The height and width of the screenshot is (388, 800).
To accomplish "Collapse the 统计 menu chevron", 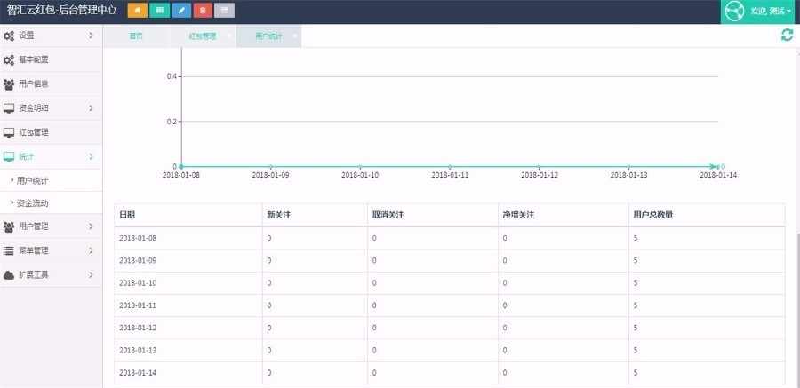I will [x=92, y=156].
